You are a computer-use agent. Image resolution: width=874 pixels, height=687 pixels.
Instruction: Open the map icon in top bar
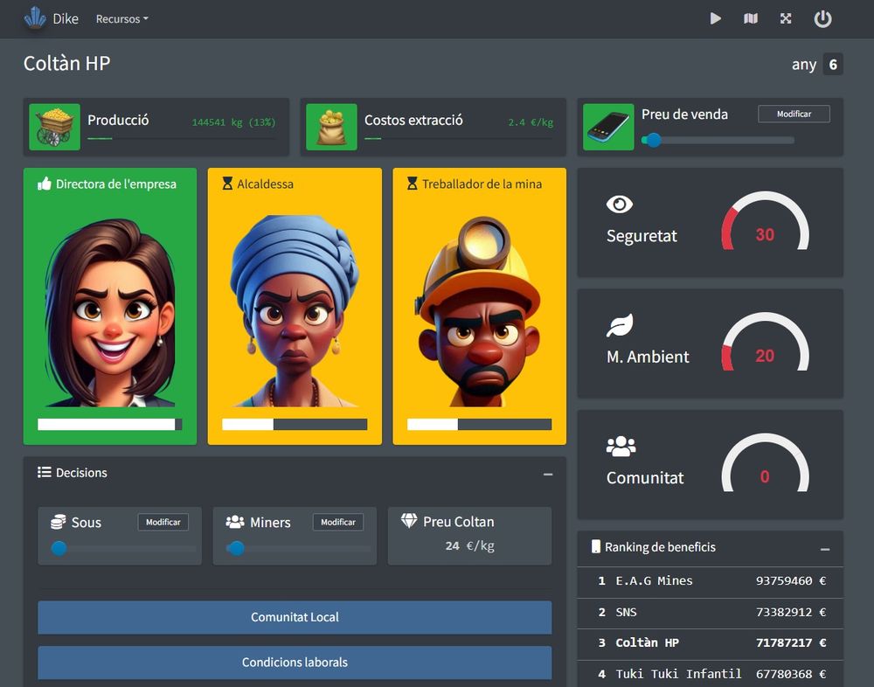tap(751, 19)
